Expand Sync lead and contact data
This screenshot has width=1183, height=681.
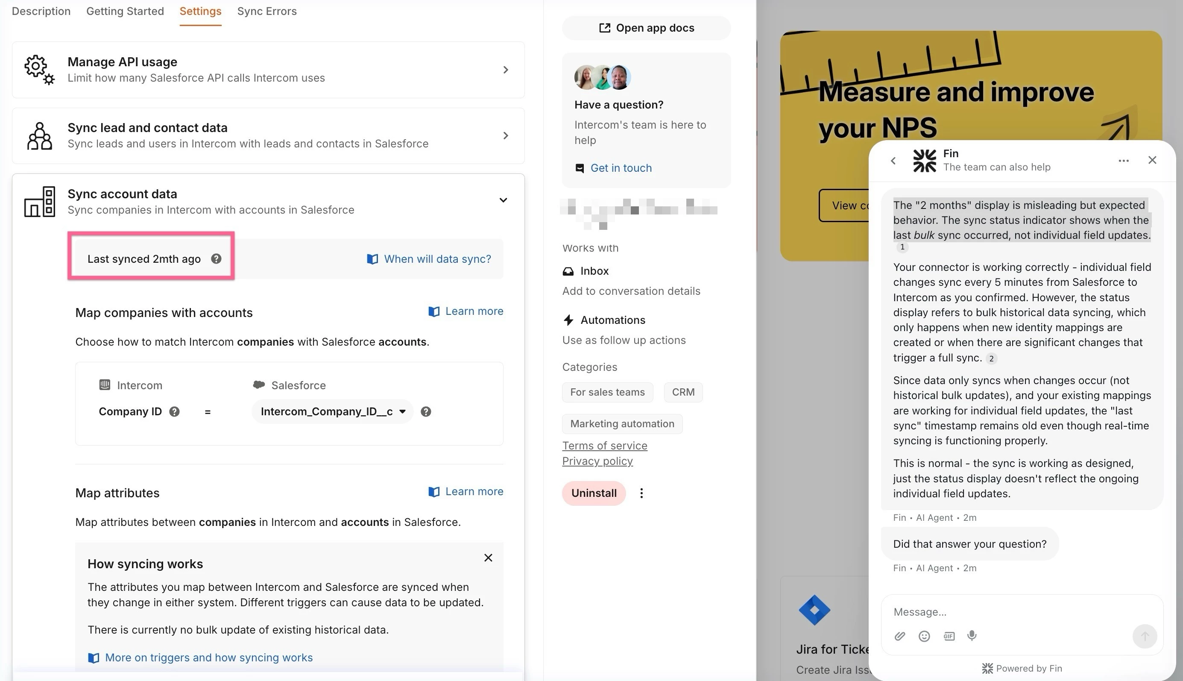click(x=268, y=135)
